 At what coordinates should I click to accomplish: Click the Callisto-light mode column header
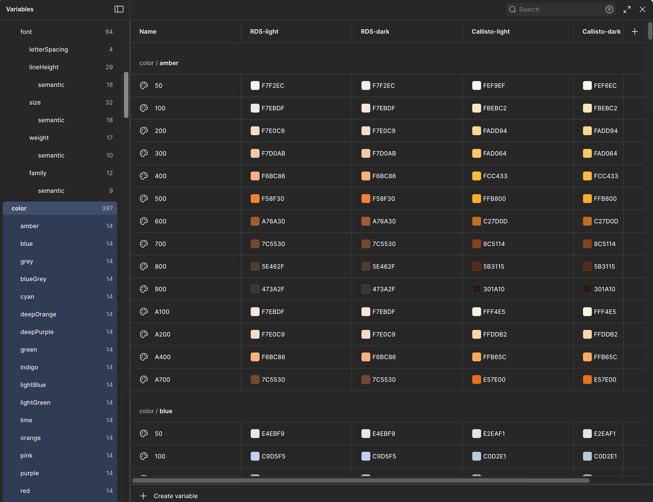coord(491,31)
